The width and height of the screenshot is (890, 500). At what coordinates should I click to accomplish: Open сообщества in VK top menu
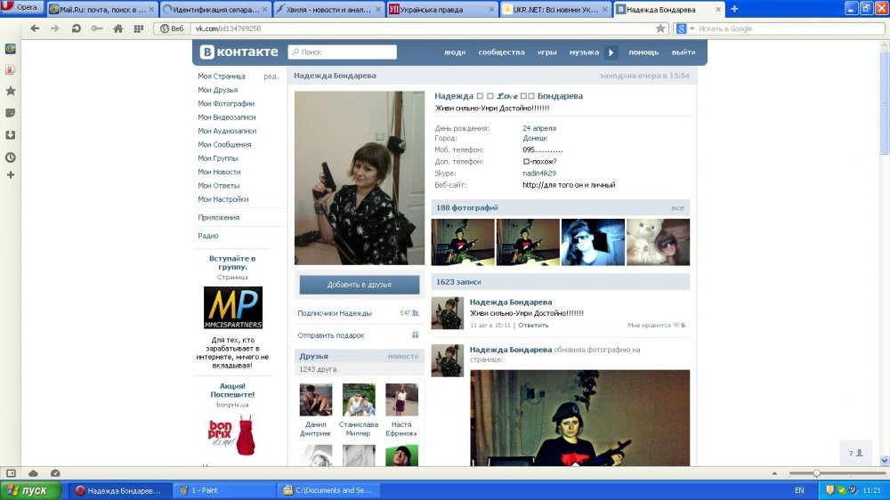501,52
